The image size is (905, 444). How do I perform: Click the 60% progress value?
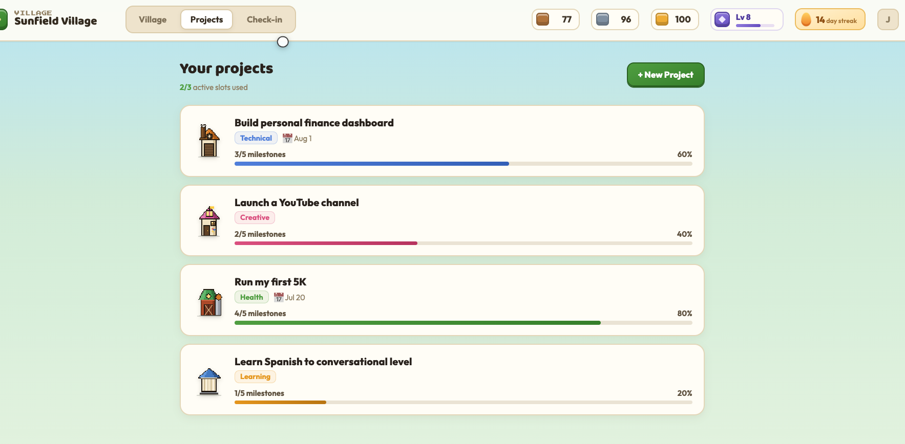point(685,154)
